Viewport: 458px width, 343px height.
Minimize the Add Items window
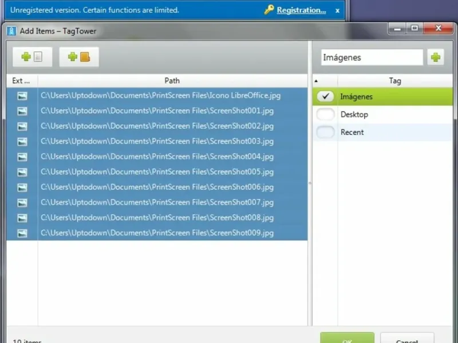(x=397, y=29)
